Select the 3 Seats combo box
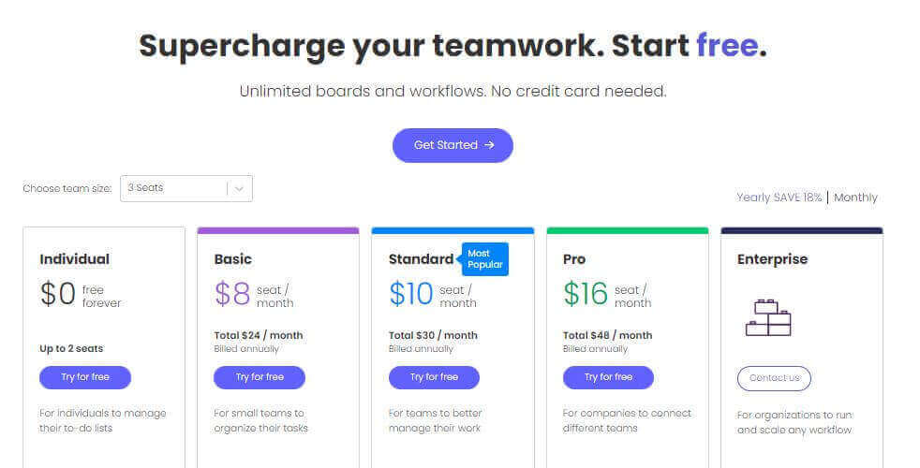Image resolution: width=920 pixels, height=468 pixels. tap(186, 188)
